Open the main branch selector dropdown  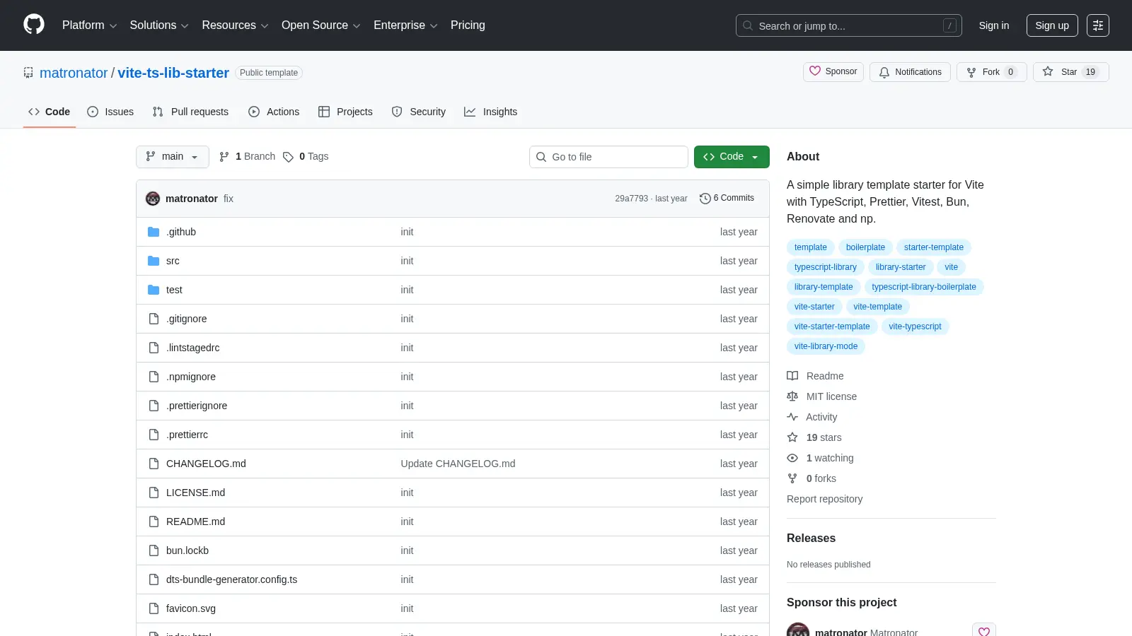click(173, 157)
